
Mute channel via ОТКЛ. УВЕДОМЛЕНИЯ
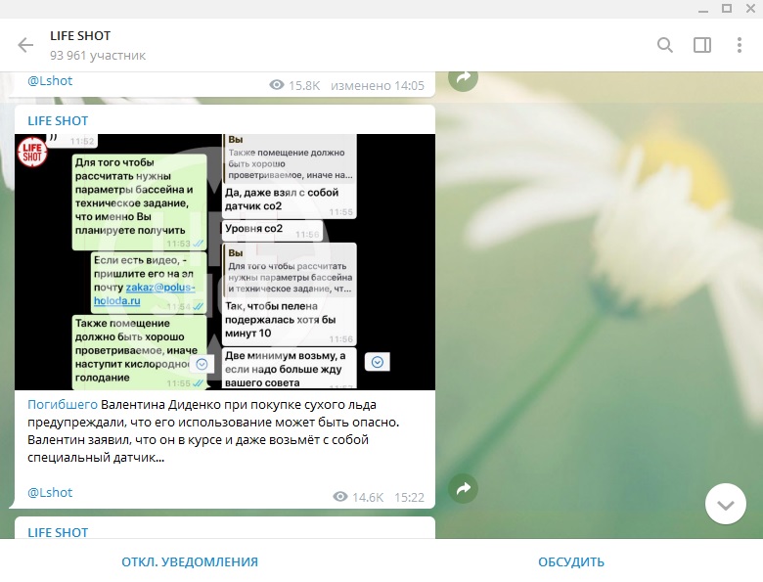click(190, 561)
